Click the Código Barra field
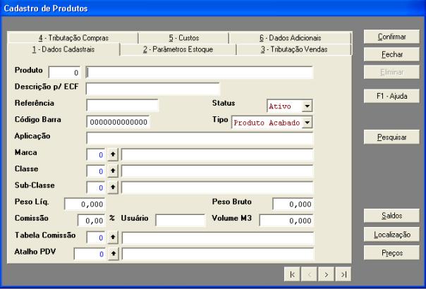The image size is (426, 289). (118, 122)
